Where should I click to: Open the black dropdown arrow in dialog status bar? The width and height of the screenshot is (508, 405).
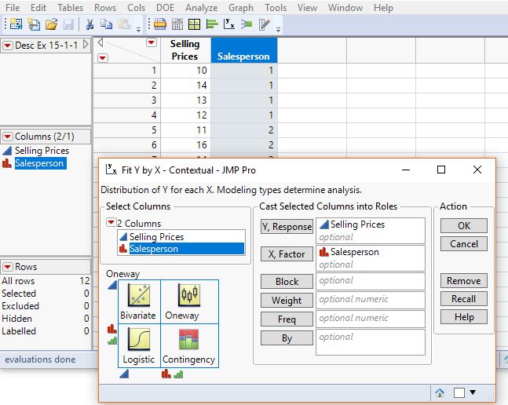coord(473,392)
